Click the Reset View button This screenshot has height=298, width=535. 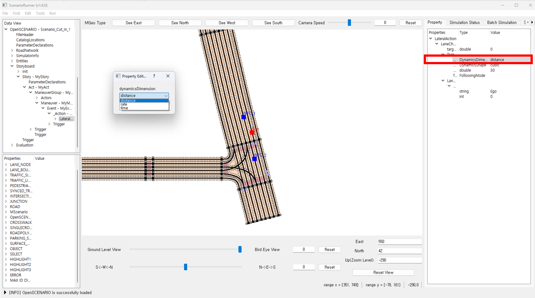pyautogui.click(x=383, y=272)
